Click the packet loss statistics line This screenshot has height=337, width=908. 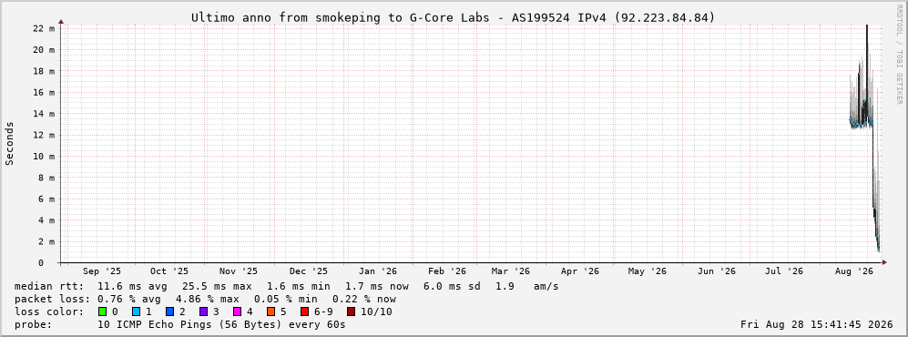pyautogui.click(x=206, y=300)
